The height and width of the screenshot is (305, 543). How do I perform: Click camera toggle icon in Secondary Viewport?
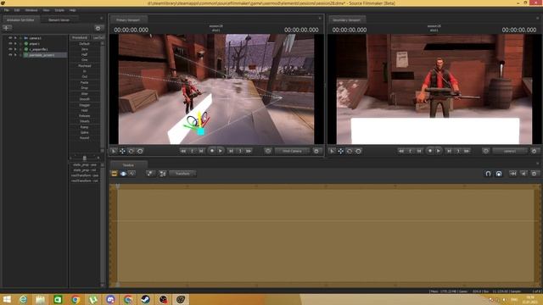[486, 151]
